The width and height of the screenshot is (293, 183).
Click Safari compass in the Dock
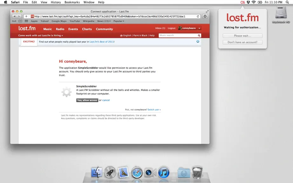coord(137,173)
